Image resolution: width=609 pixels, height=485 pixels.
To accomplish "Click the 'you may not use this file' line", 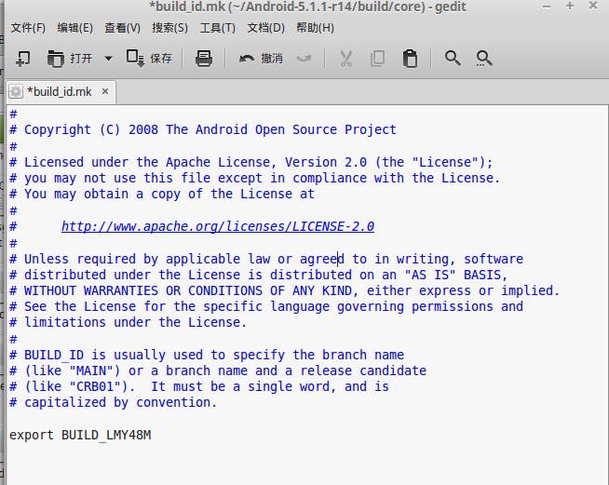I will tap(254, 178).
